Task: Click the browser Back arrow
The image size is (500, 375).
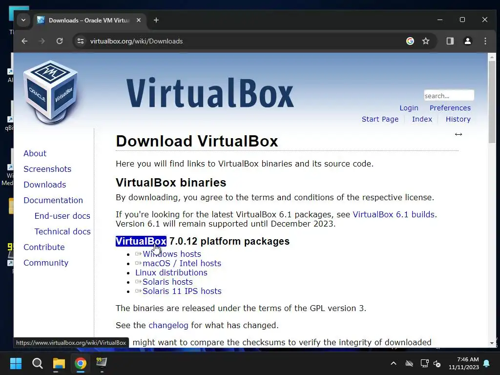Action: (x=24, y=41)
